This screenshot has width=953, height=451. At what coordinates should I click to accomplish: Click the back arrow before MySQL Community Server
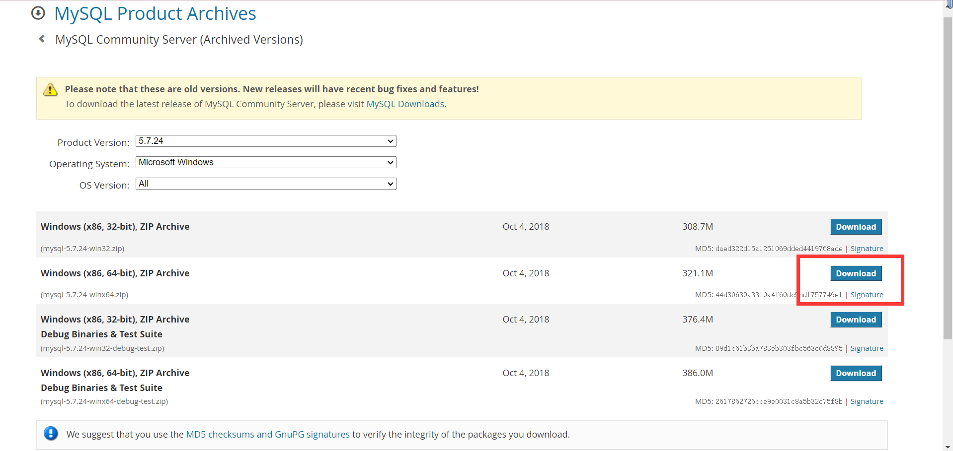[x=42, y=39]
